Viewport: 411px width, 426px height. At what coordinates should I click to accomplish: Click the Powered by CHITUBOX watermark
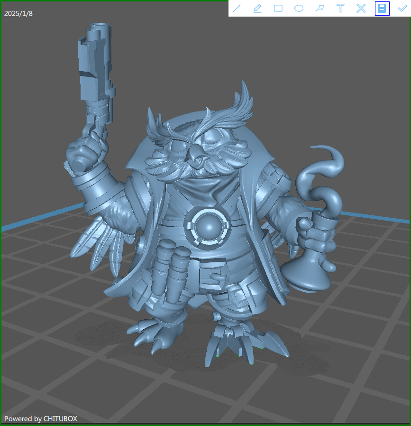[x=41, y=418]
